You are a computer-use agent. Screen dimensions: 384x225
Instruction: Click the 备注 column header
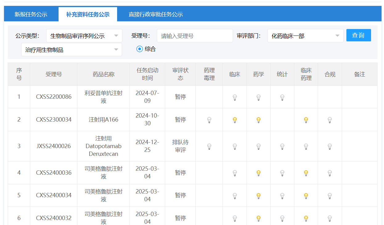tap(359, 74)
